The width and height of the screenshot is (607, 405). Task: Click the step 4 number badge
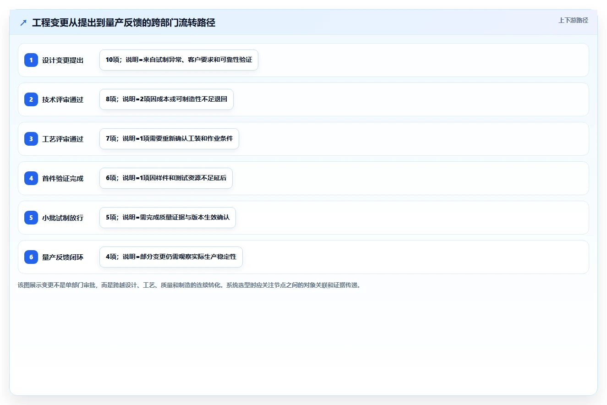(31, 178)
